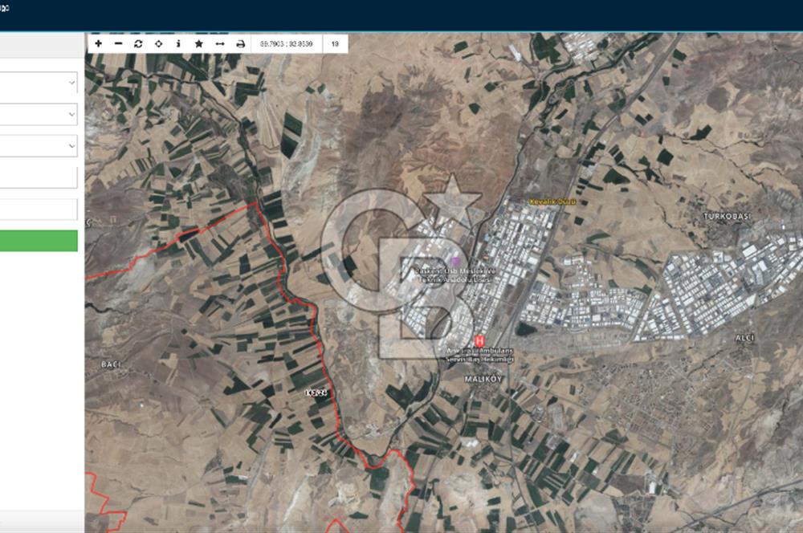Open the second dropdown in side panel

(x=39, y=114)
